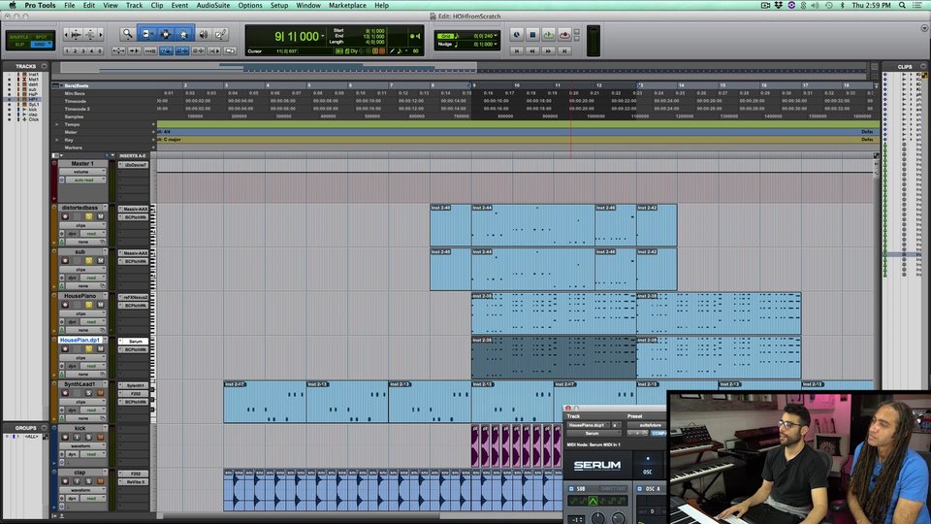Solo the distortedbass track
This screenshot has width=931, height=524.
pos(89,216)
